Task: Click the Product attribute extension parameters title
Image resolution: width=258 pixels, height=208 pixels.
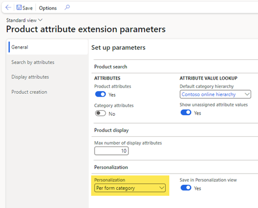Action: point(86,29)
